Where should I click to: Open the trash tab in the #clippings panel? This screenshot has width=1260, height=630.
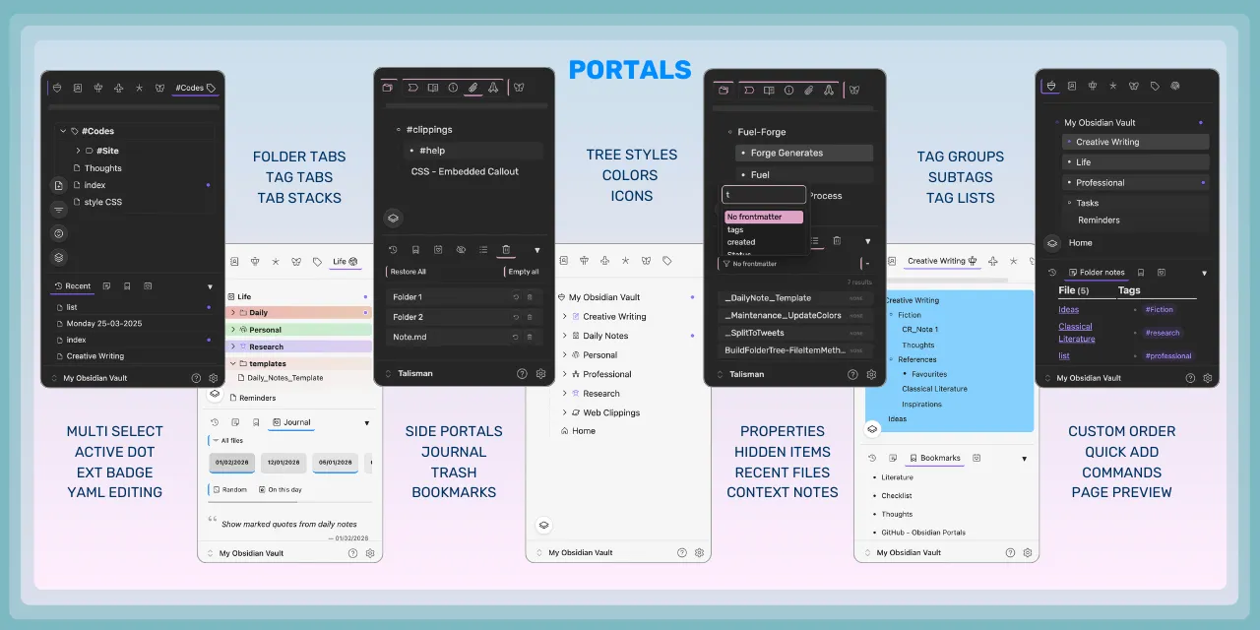coord(506,250)
